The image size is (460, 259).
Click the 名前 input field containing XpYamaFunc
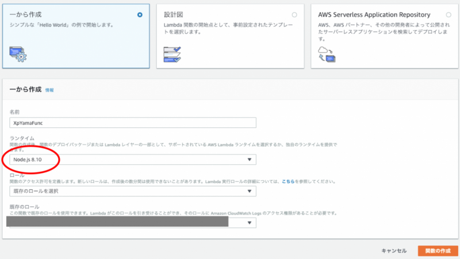tap(133, 123)
